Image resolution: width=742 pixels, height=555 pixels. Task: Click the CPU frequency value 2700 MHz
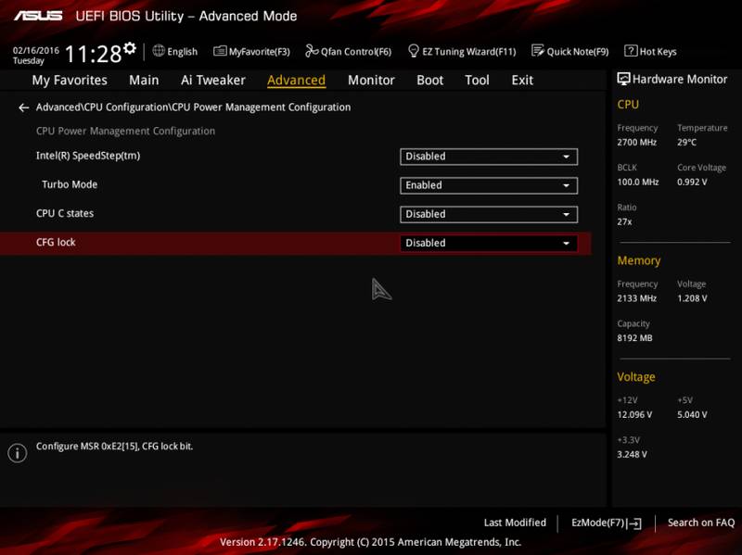pyautogui.click(x=637, y=143)
